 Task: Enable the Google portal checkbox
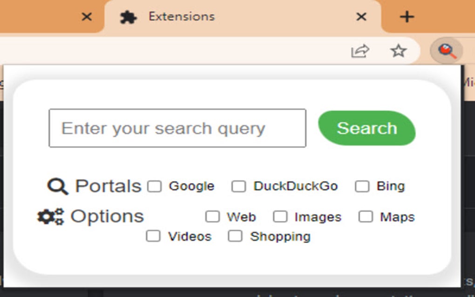[x=155, y=186]
